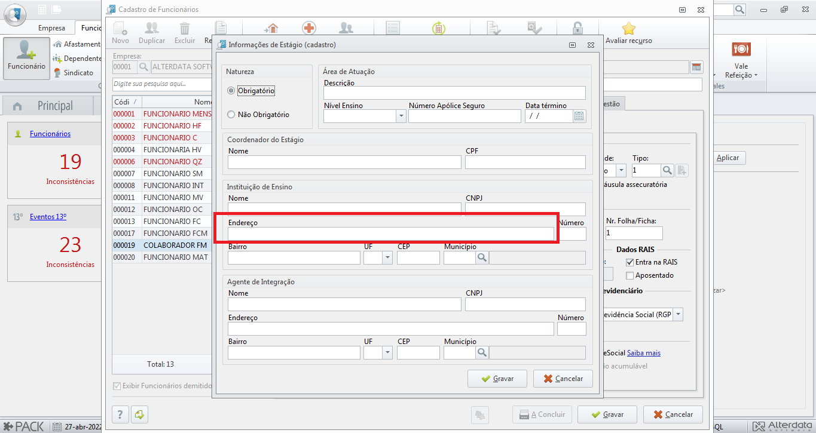Click the Aplicar button
The width and height of the screenshot is (816, 433).
pos(728,158)
